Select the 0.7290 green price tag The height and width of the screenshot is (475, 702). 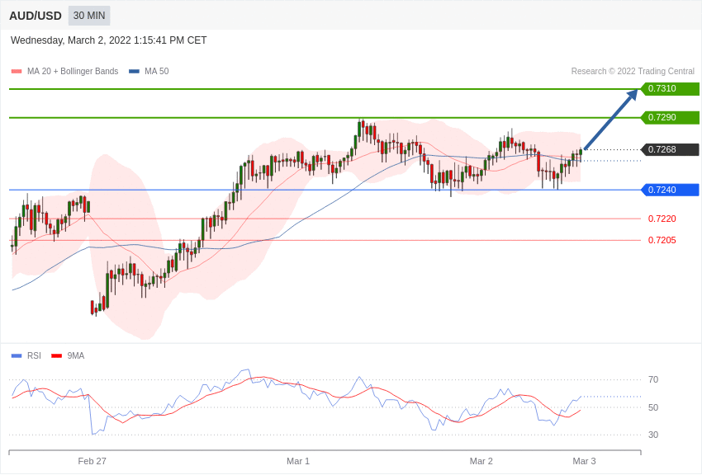click(670, 118)
